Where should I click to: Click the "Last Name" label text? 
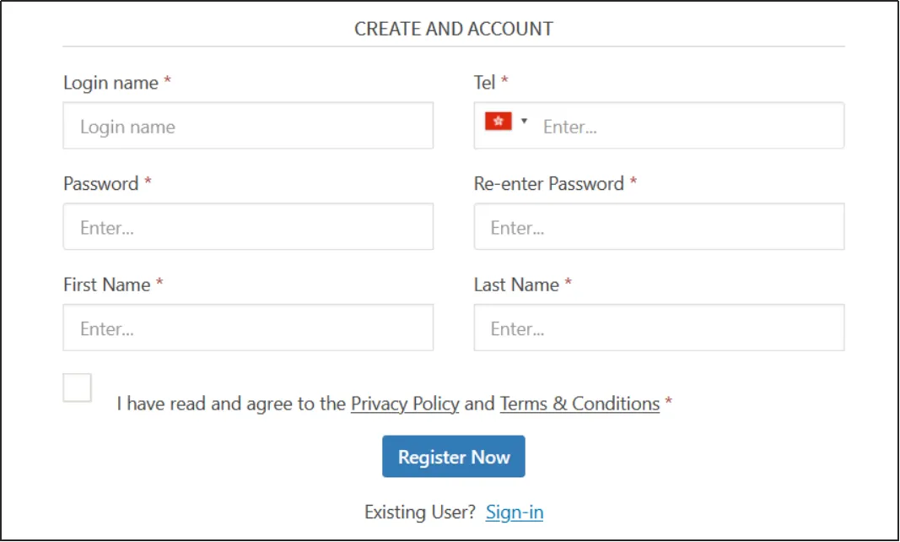pyautogui.click(x=516, y=285)
